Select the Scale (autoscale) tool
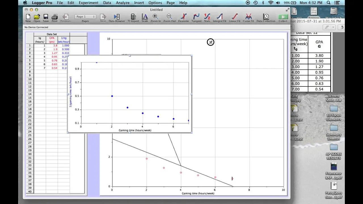Image resolution: width=363 pixels, height=204 pixels. [145, 18]
